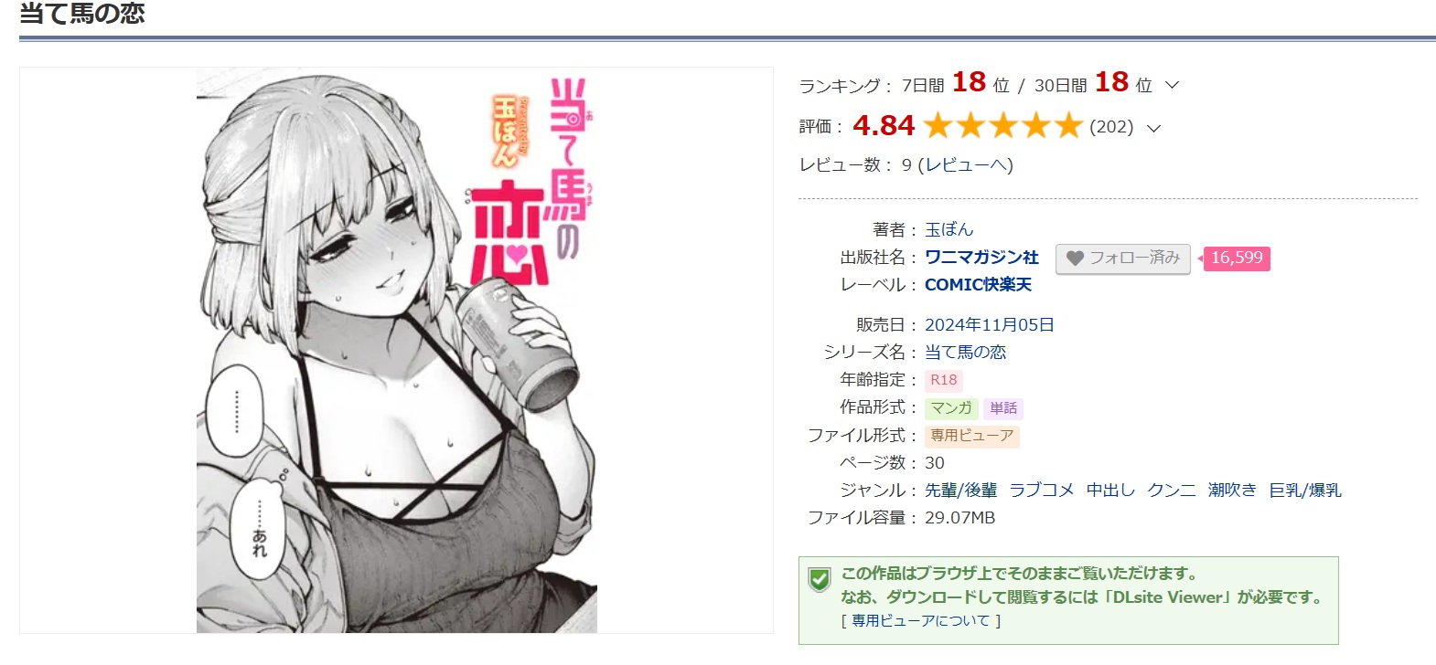Click the 単話 format tag
Viewport: 1436px width, 665px height.
1003,408
